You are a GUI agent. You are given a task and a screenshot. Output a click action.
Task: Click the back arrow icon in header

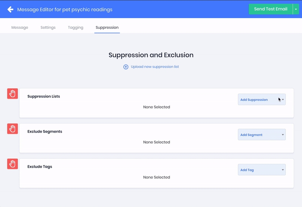point(10,9)
